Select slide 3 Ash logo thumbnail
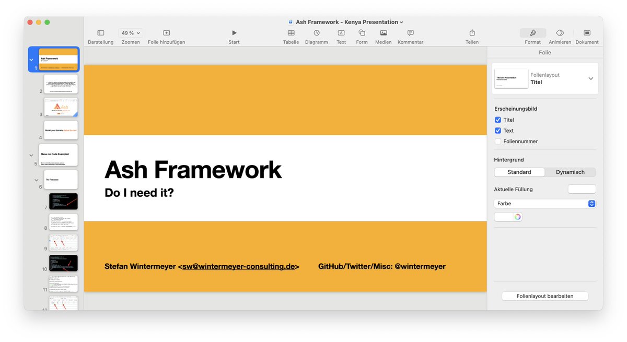The width and height of the screenshot is (627, 342). (61, 107)
